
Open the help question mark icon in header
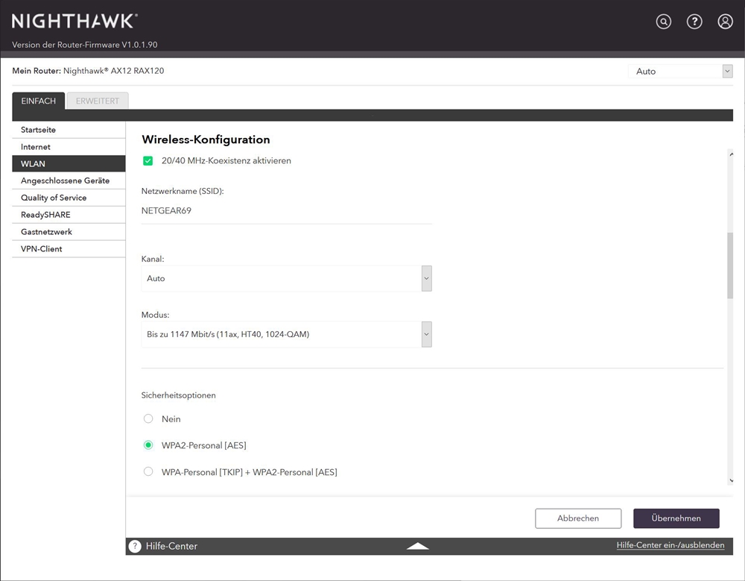click(694, 22)
